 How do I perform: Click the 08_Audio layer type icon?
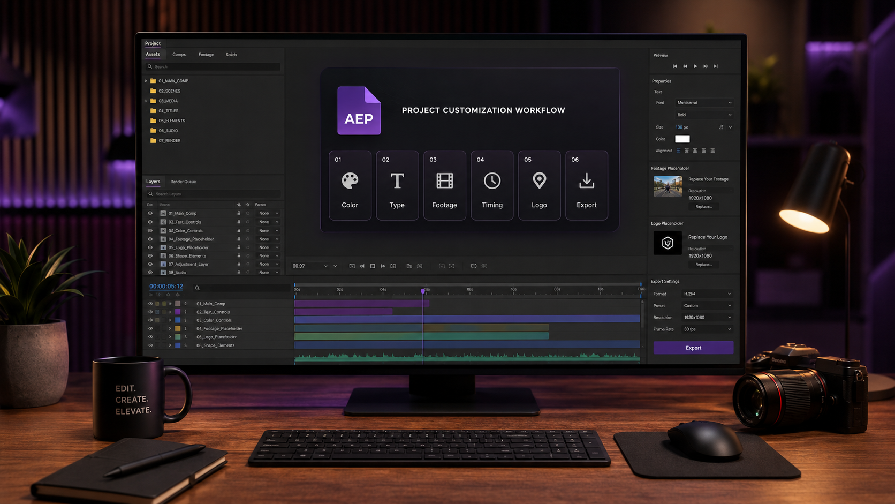coord(163,273)
